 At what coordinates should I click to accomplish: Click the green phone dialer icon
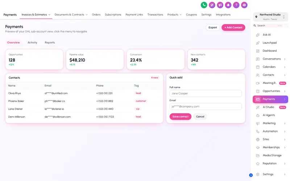(x=204, y=5)
